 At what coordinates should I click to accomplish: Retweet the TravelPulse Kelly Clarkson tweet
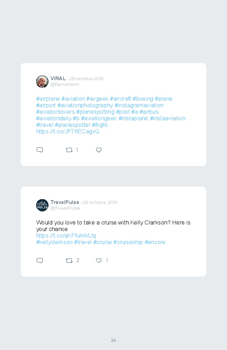pyautogui.click(x=69, y=261)
